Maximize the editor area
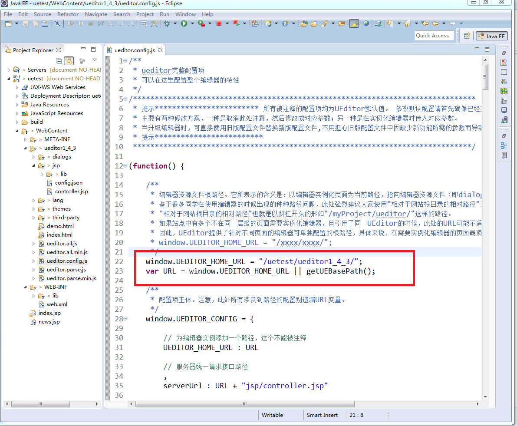This screenshot has width=517, height=426. (487, 49)
